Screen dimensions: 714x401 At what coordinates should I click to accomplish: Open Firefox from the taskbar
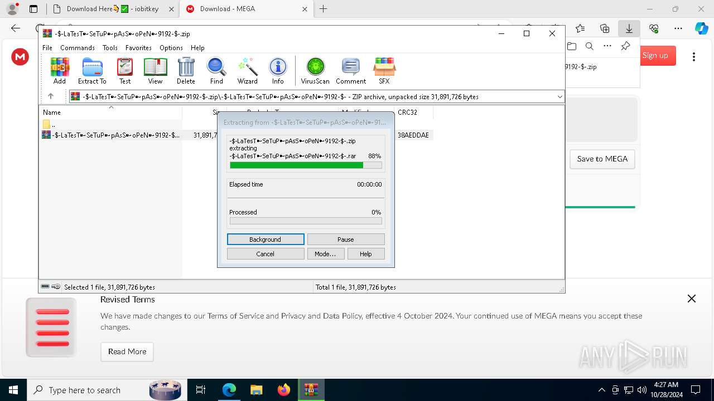[x=283, y=390]
